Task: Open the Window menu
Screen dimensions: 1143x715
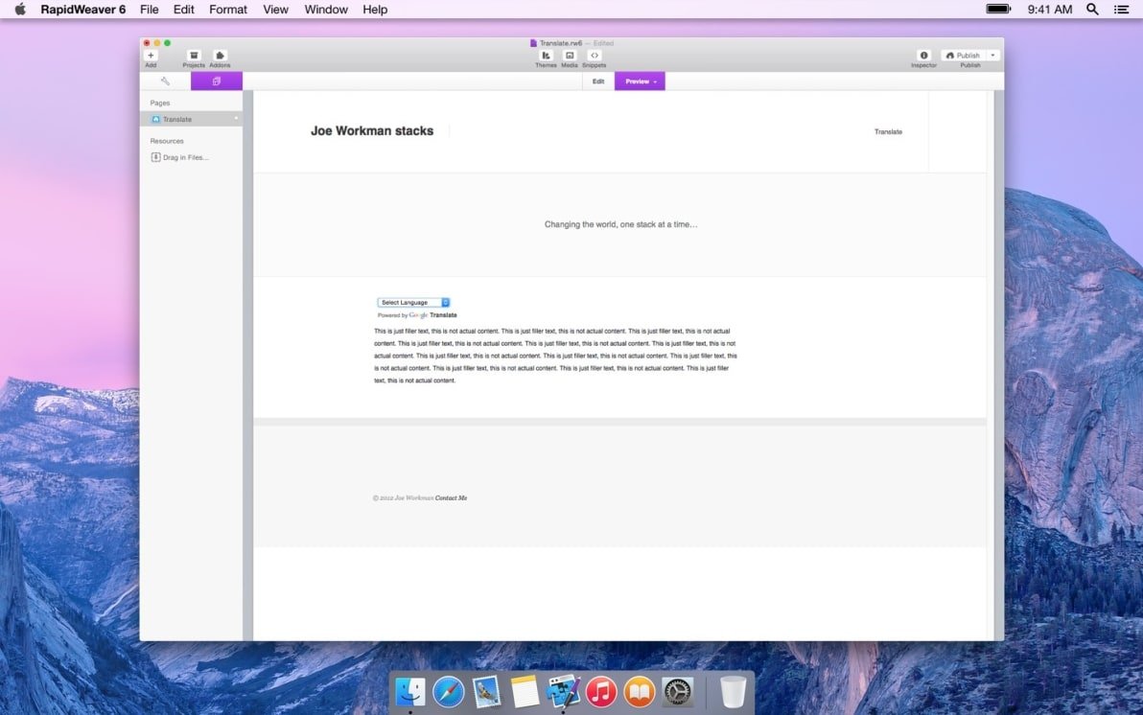Action: tap(325, 10)
